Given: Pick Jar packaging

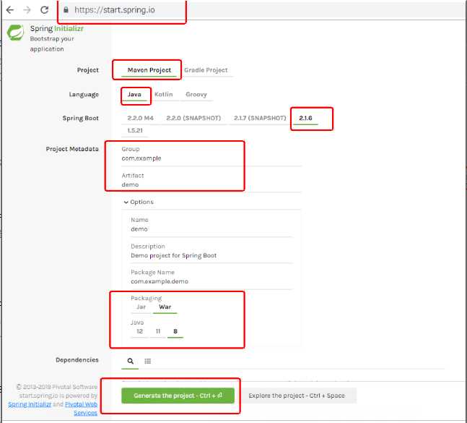Looking at the screenshot, I should coord(141,307).
